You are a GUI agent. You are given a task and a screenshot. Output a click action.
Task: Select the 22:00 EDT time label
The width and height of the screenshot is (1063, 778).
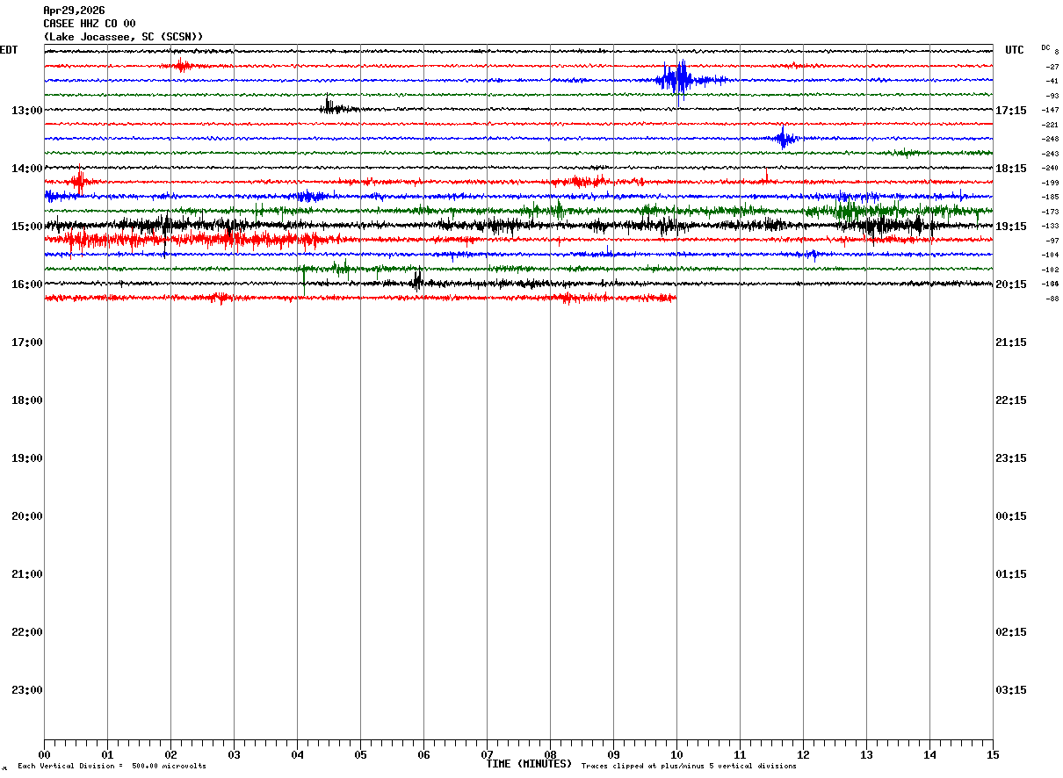pyautogui.click(x=27, y=632)
